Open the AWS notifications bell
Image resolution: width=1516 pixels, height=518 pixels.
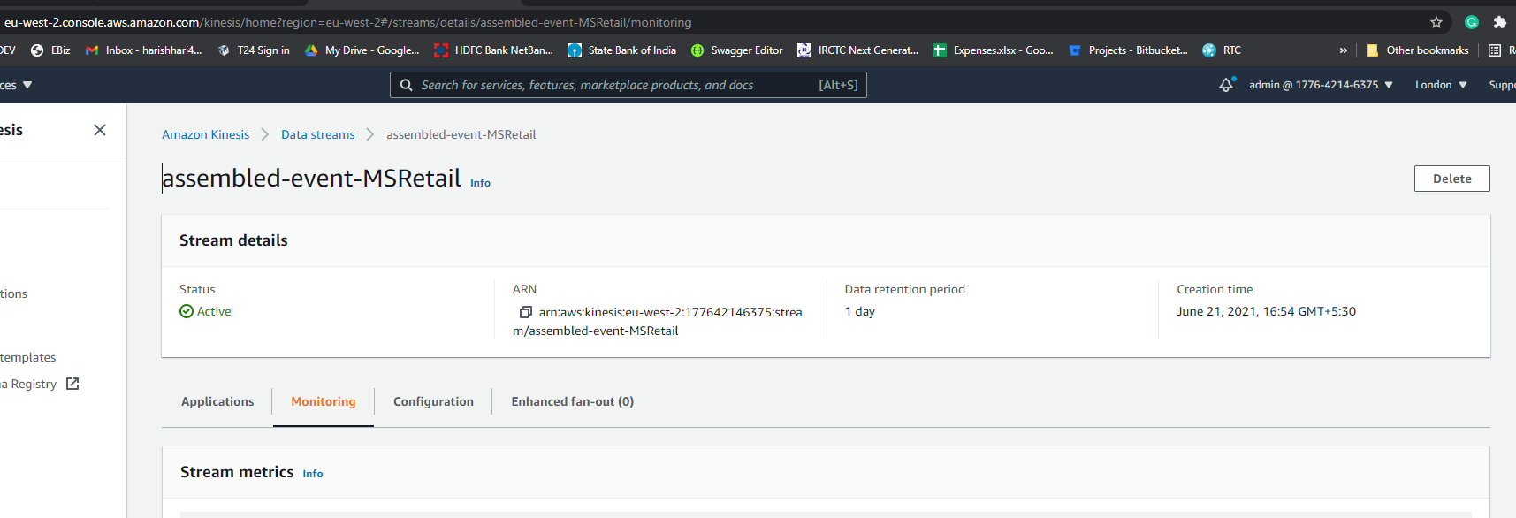[1226, 85]
